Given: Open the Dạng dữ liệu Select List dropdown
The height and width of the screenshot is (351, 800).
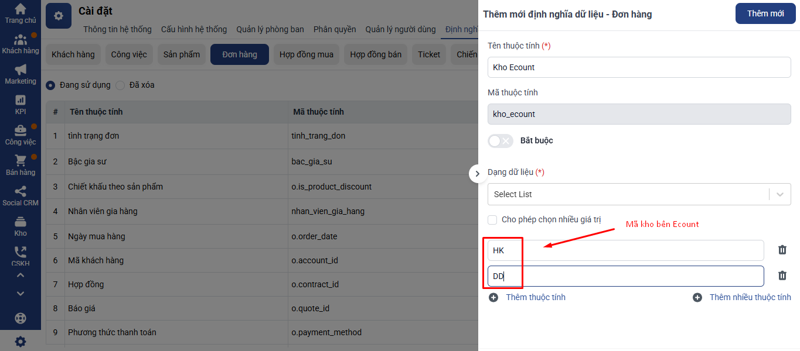Looking at the screenshot, I should [639, 194].
